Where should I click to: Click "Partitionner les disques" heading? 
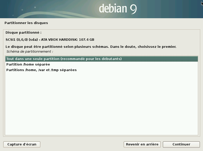pos(26,23)
